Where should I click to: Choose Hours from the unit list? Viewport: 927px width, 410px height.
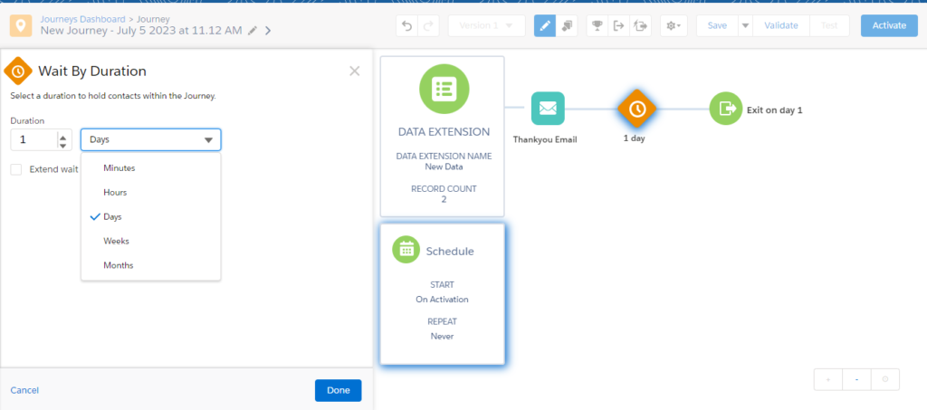115,193
